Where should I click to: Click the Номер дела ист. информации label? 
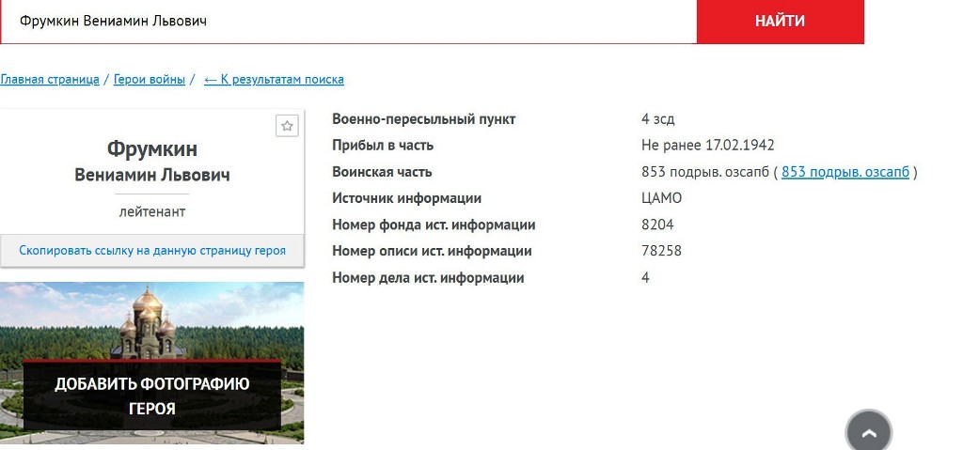pyautogui.click(x=428, y=278)
